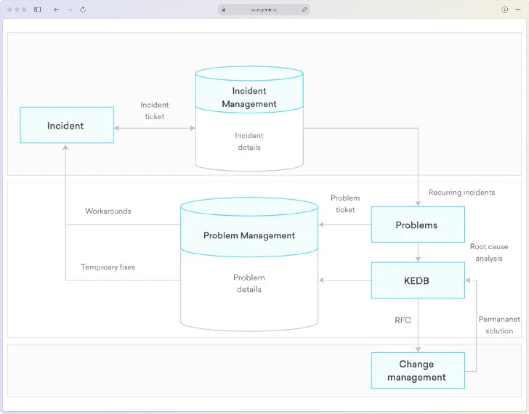Reload the saasgenie.ai page

point(83,10)
